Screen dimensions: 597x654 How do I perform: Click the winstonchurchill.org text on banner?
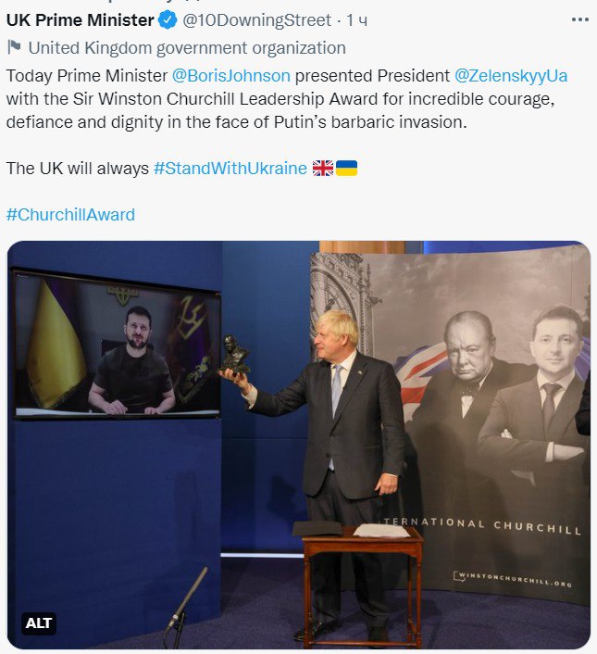(x=513, y=579)
